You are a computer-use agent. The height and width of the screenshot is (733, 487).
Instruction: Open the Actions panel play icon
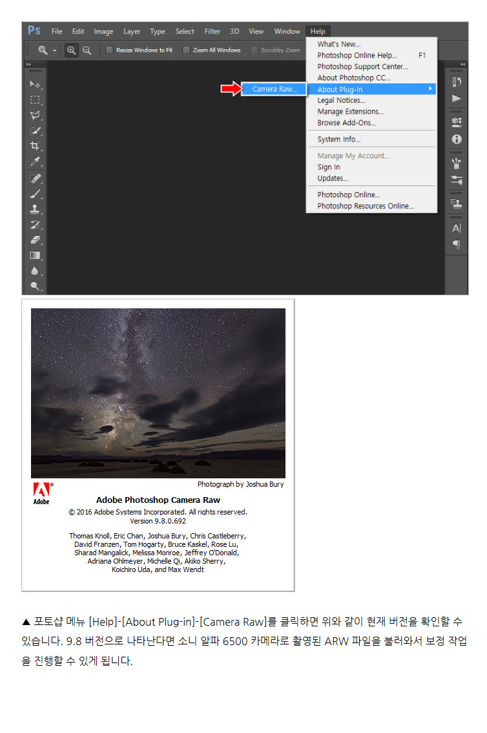[457, 98]
